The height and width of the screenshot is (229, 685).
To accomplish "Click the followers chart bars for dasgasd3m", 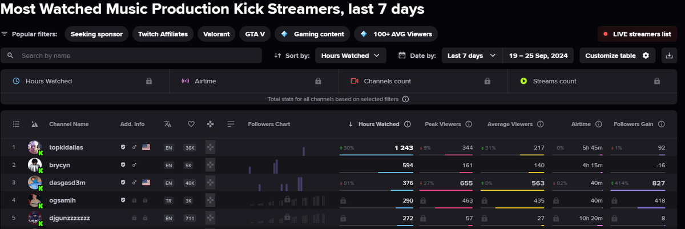I will tap(279, 184).
